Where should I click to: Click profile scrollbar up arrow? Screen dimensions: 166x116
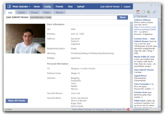[x=131, y=24]
